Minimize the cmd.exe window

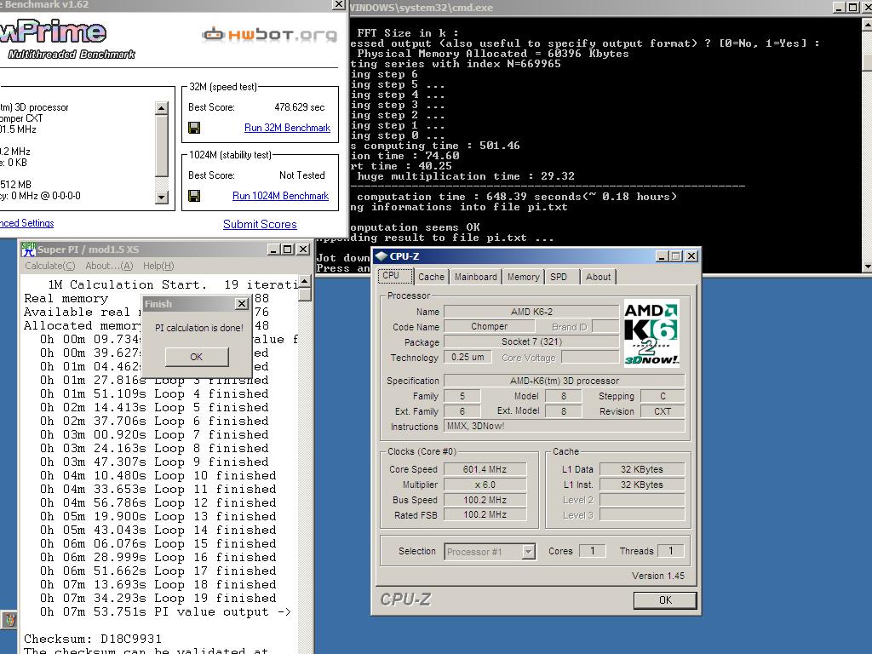point(839,7)
